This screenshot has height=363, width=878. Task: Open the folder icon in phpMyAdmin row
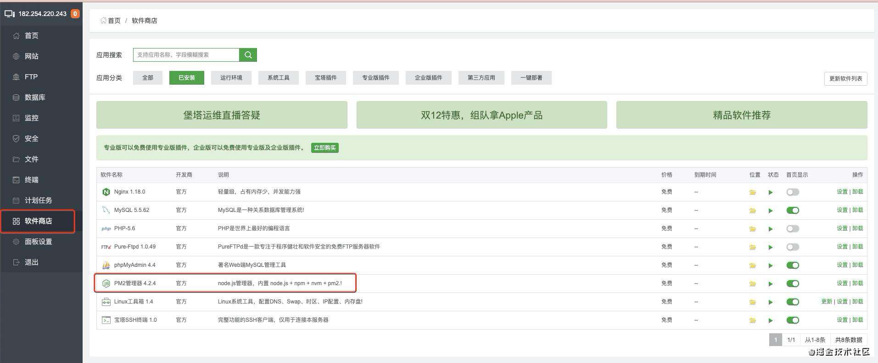pos(753,265)
